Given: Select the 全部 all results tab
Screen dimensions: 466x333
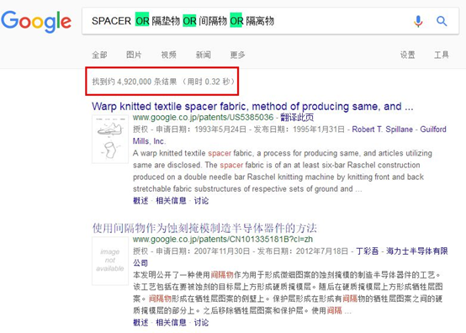Looking at the screenshot, I should (99, 55).
